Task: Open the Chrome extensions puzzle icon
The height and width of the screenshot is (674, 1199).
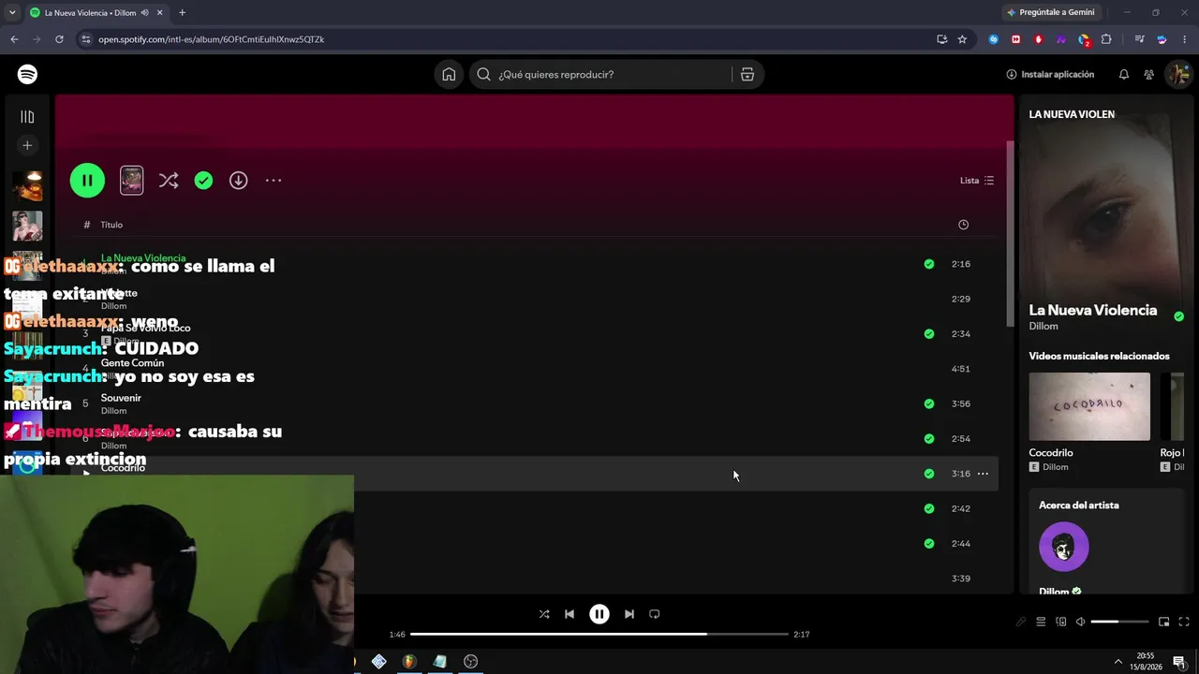Action: (x=1106, y=39)
